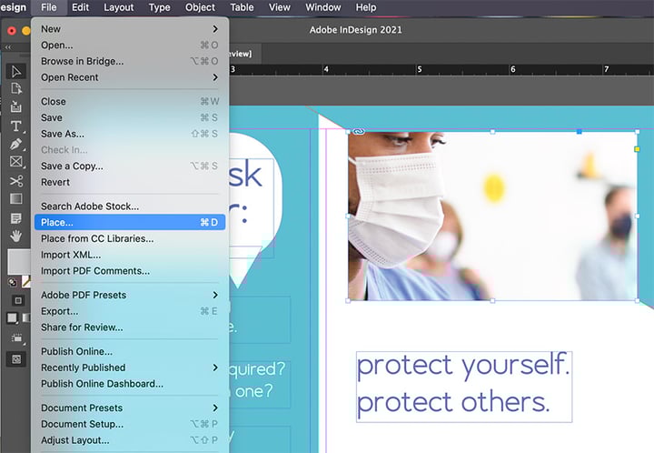Click the horizontal ruler at mark 5

pos(419,69)
